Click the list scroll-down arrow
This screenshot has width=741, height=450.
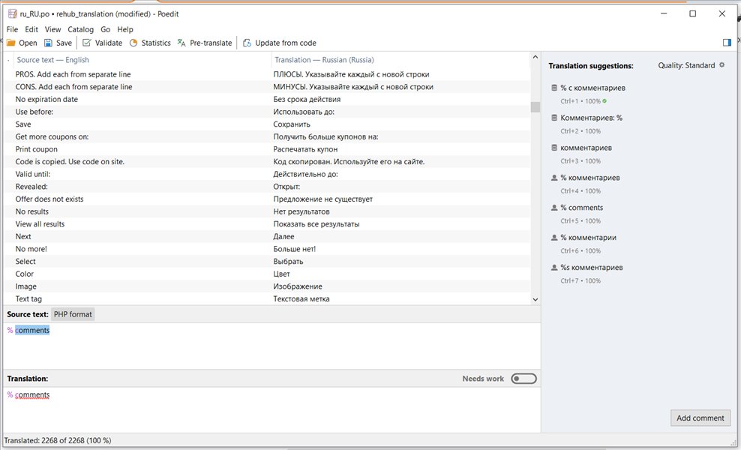pyautogui.click(x=535, y=299)
